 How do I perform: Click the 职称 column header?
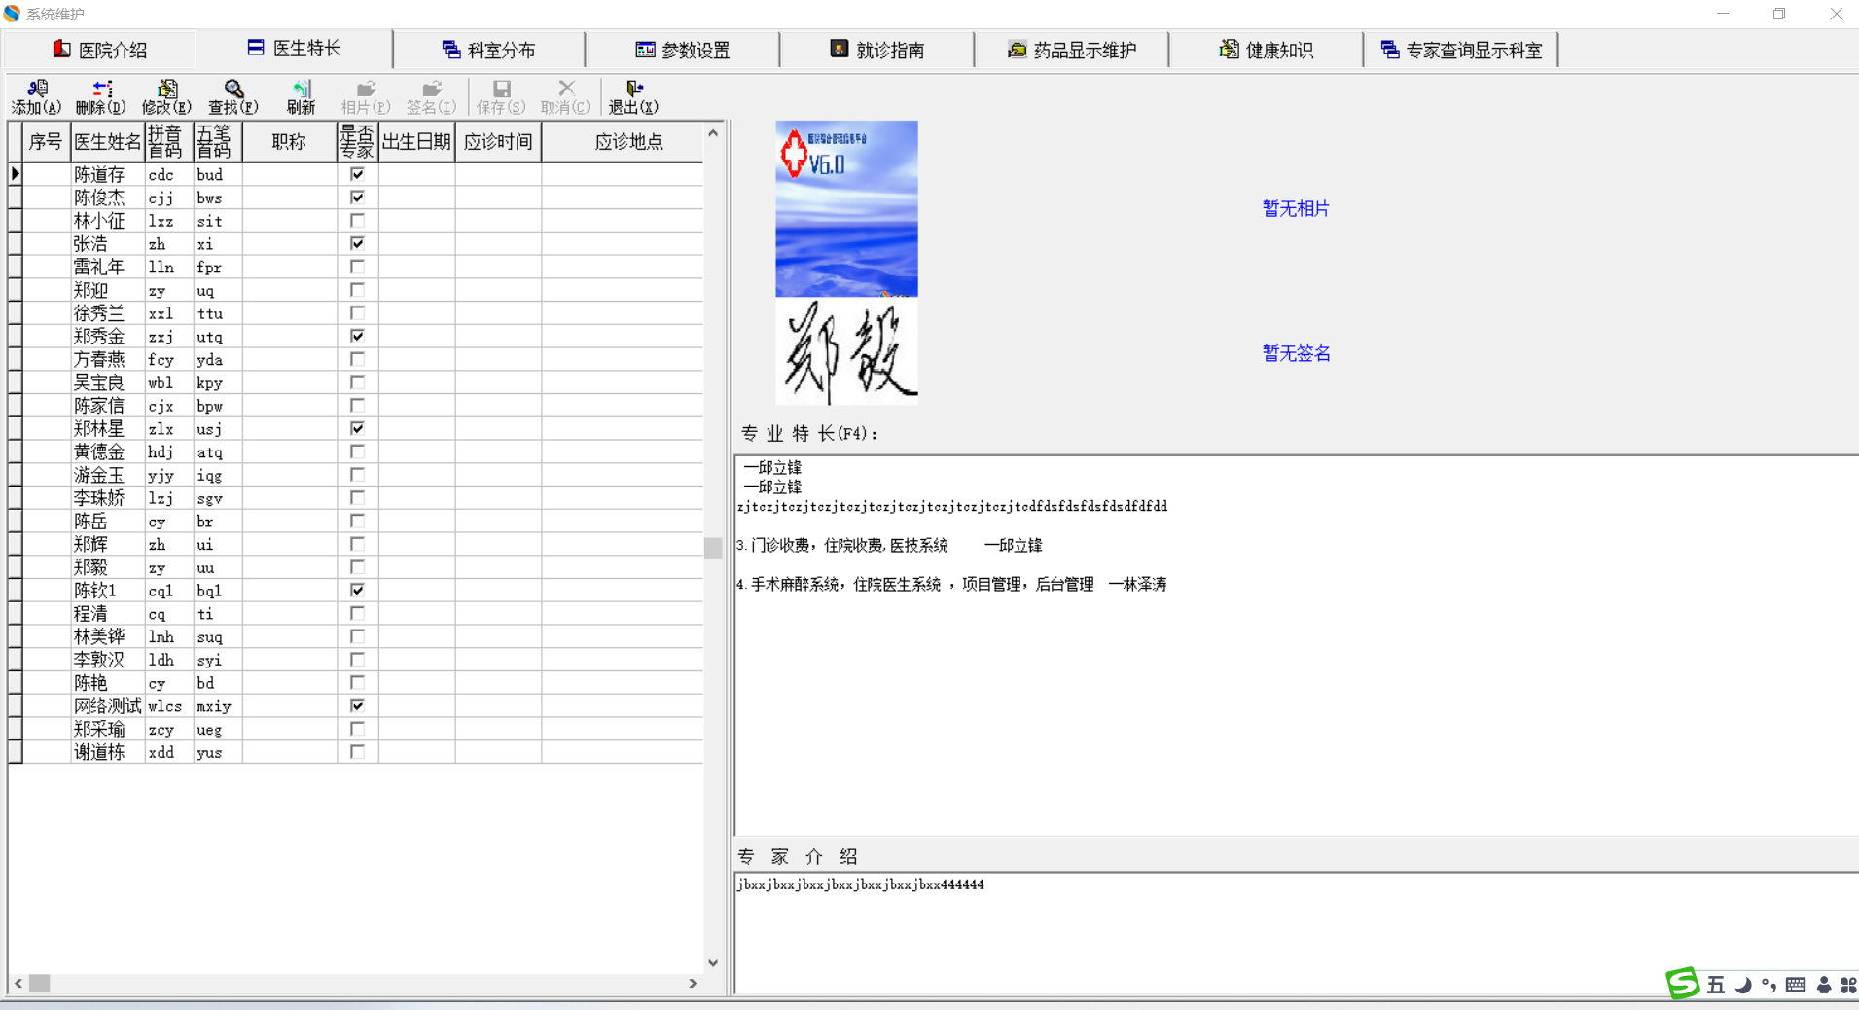click(289, 142)
